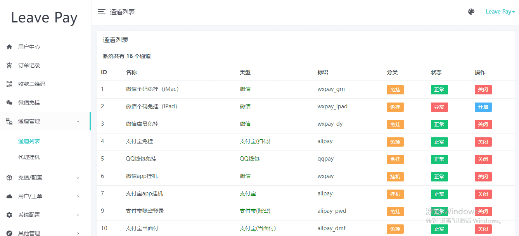Select the name QQ钱包免挂

pos(141,159)
